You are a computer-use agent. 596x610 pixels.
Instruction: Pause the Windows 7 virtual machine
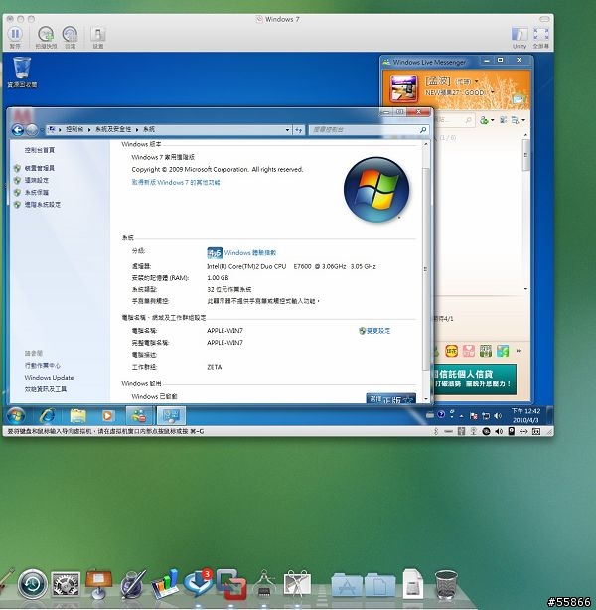[x=15, y=34]
